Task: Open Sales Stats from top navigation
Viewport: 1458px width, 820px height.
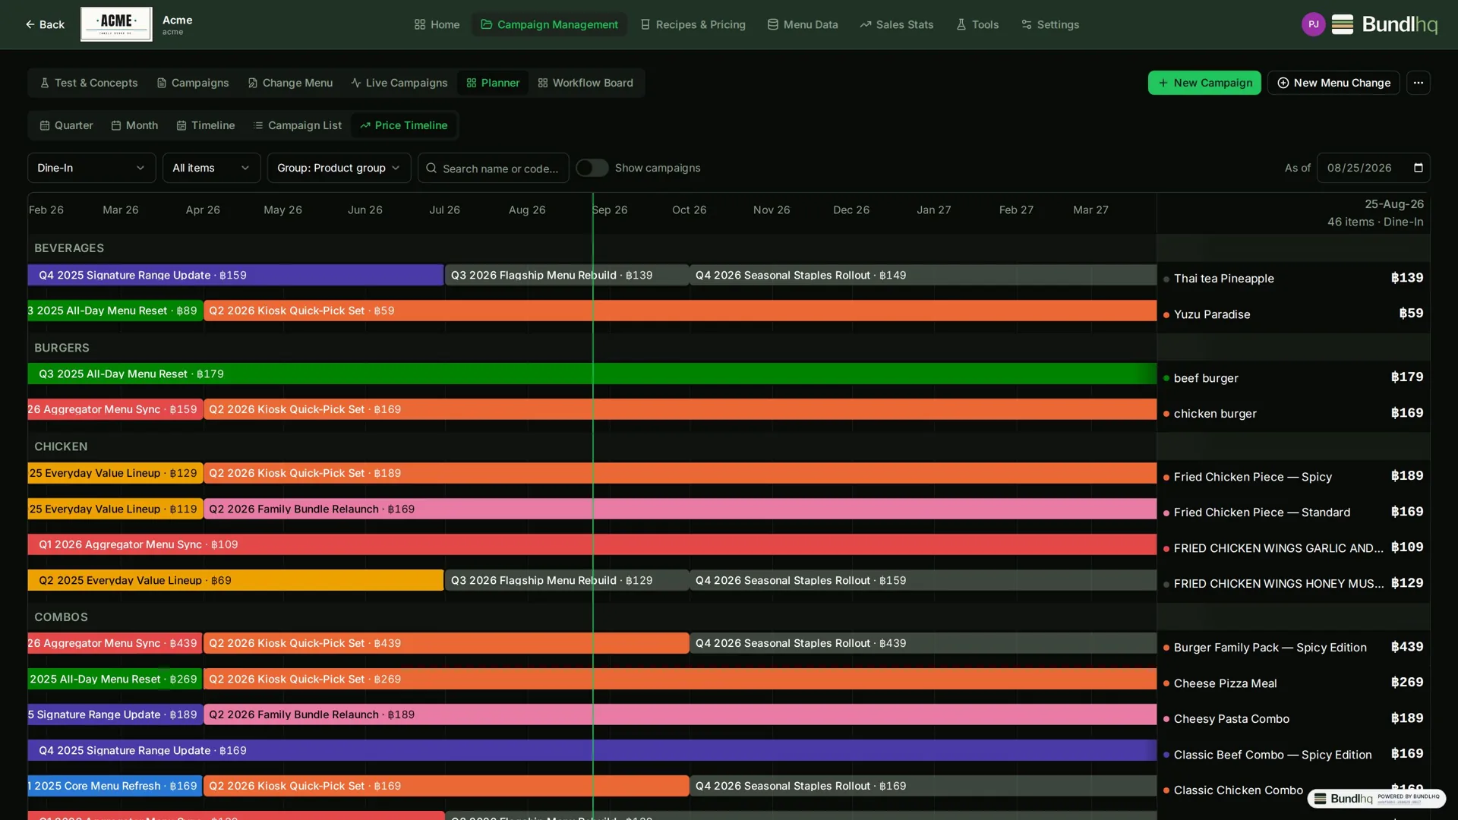Action: [896, 24]
